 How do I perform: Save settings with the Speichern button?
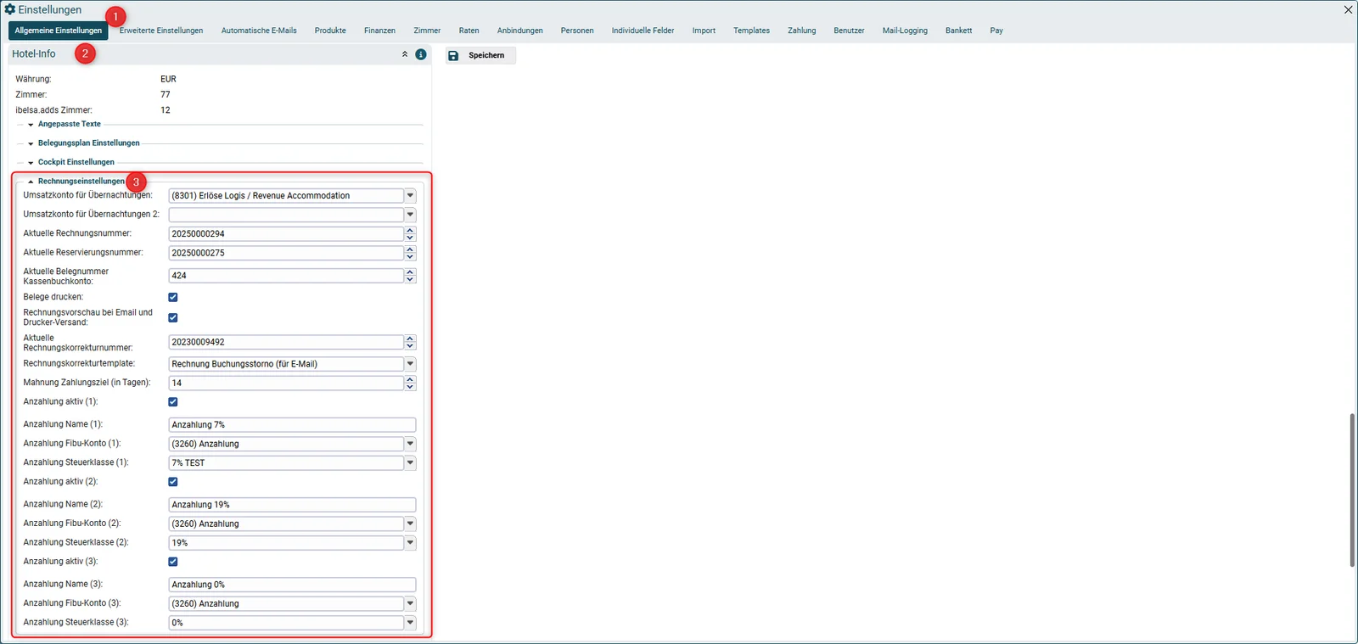[x=480, y=55]
